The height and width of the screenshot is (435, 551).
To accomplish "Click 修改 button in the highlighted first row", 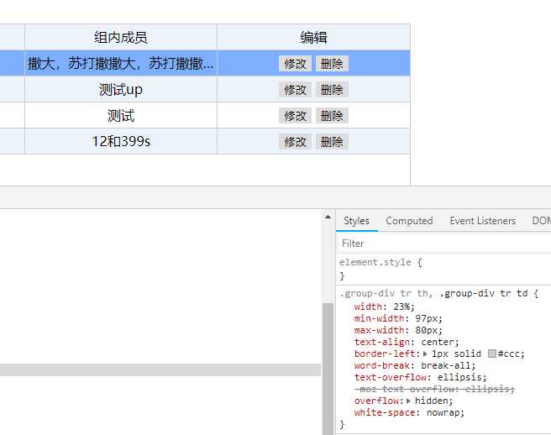I will (x=295, y=64).
